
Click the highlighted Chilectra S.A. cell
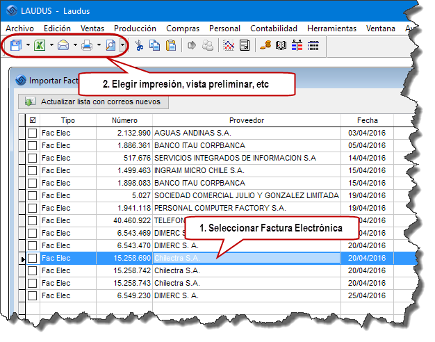click(x=247, y=258)
